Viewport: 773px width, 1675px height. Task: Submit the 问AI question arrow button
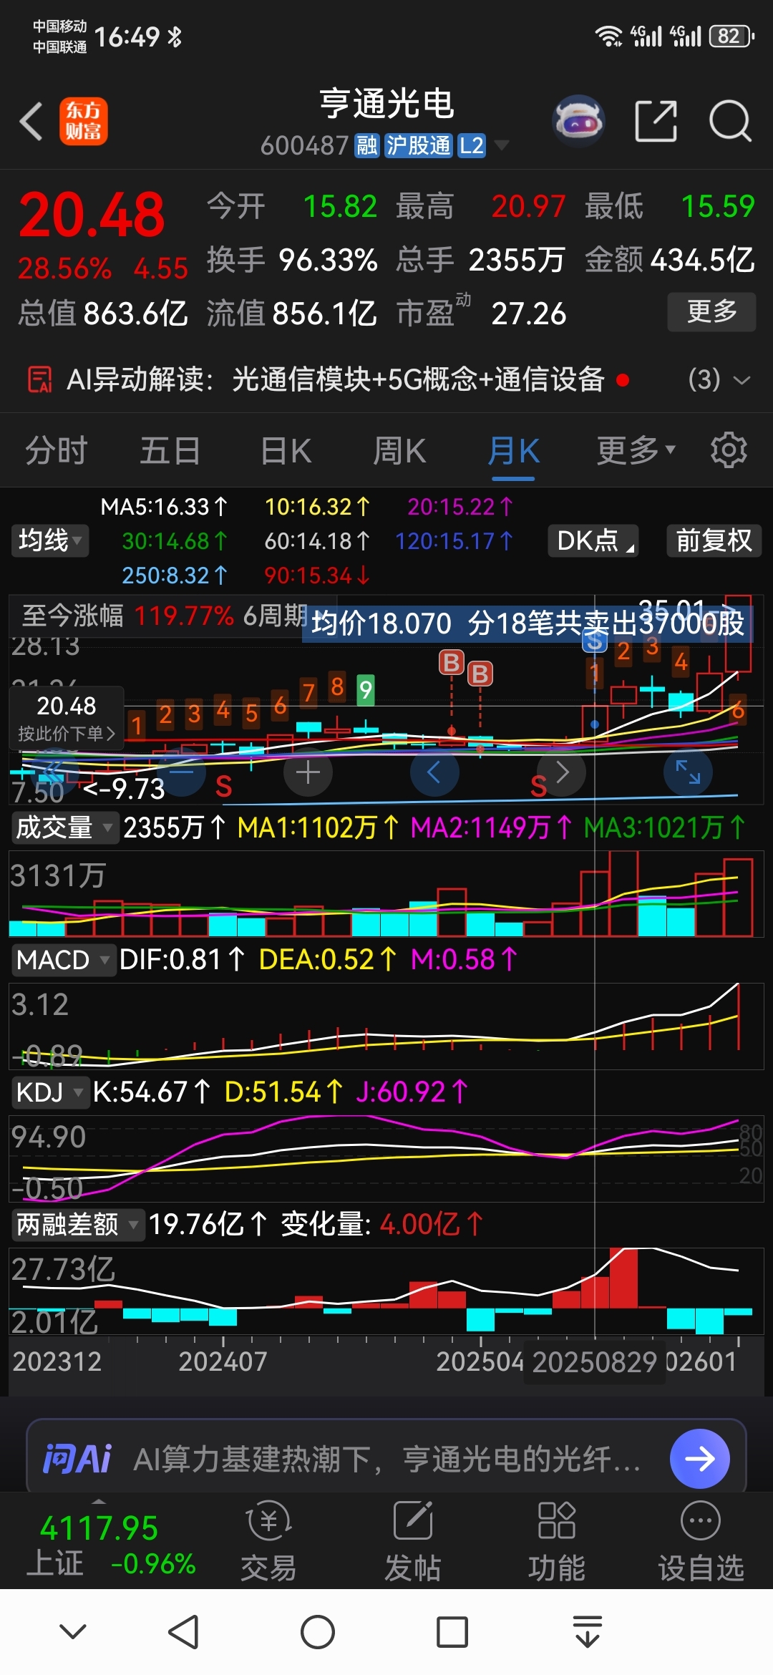(700, 1458)
